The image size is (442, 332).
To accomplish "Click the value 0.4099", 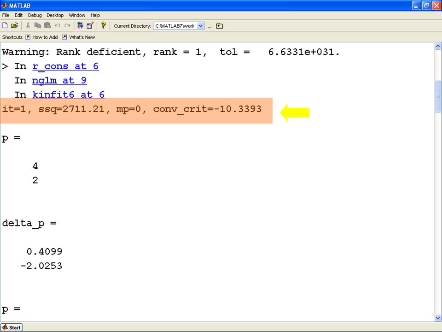I will 44,252.
